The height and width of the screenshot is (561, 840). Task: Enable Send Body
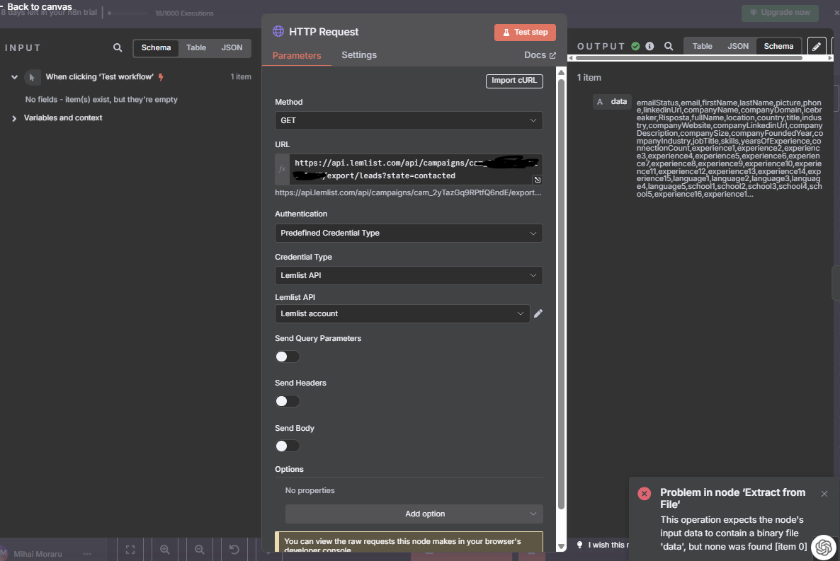pyautogui.click(x=287, y=446)
